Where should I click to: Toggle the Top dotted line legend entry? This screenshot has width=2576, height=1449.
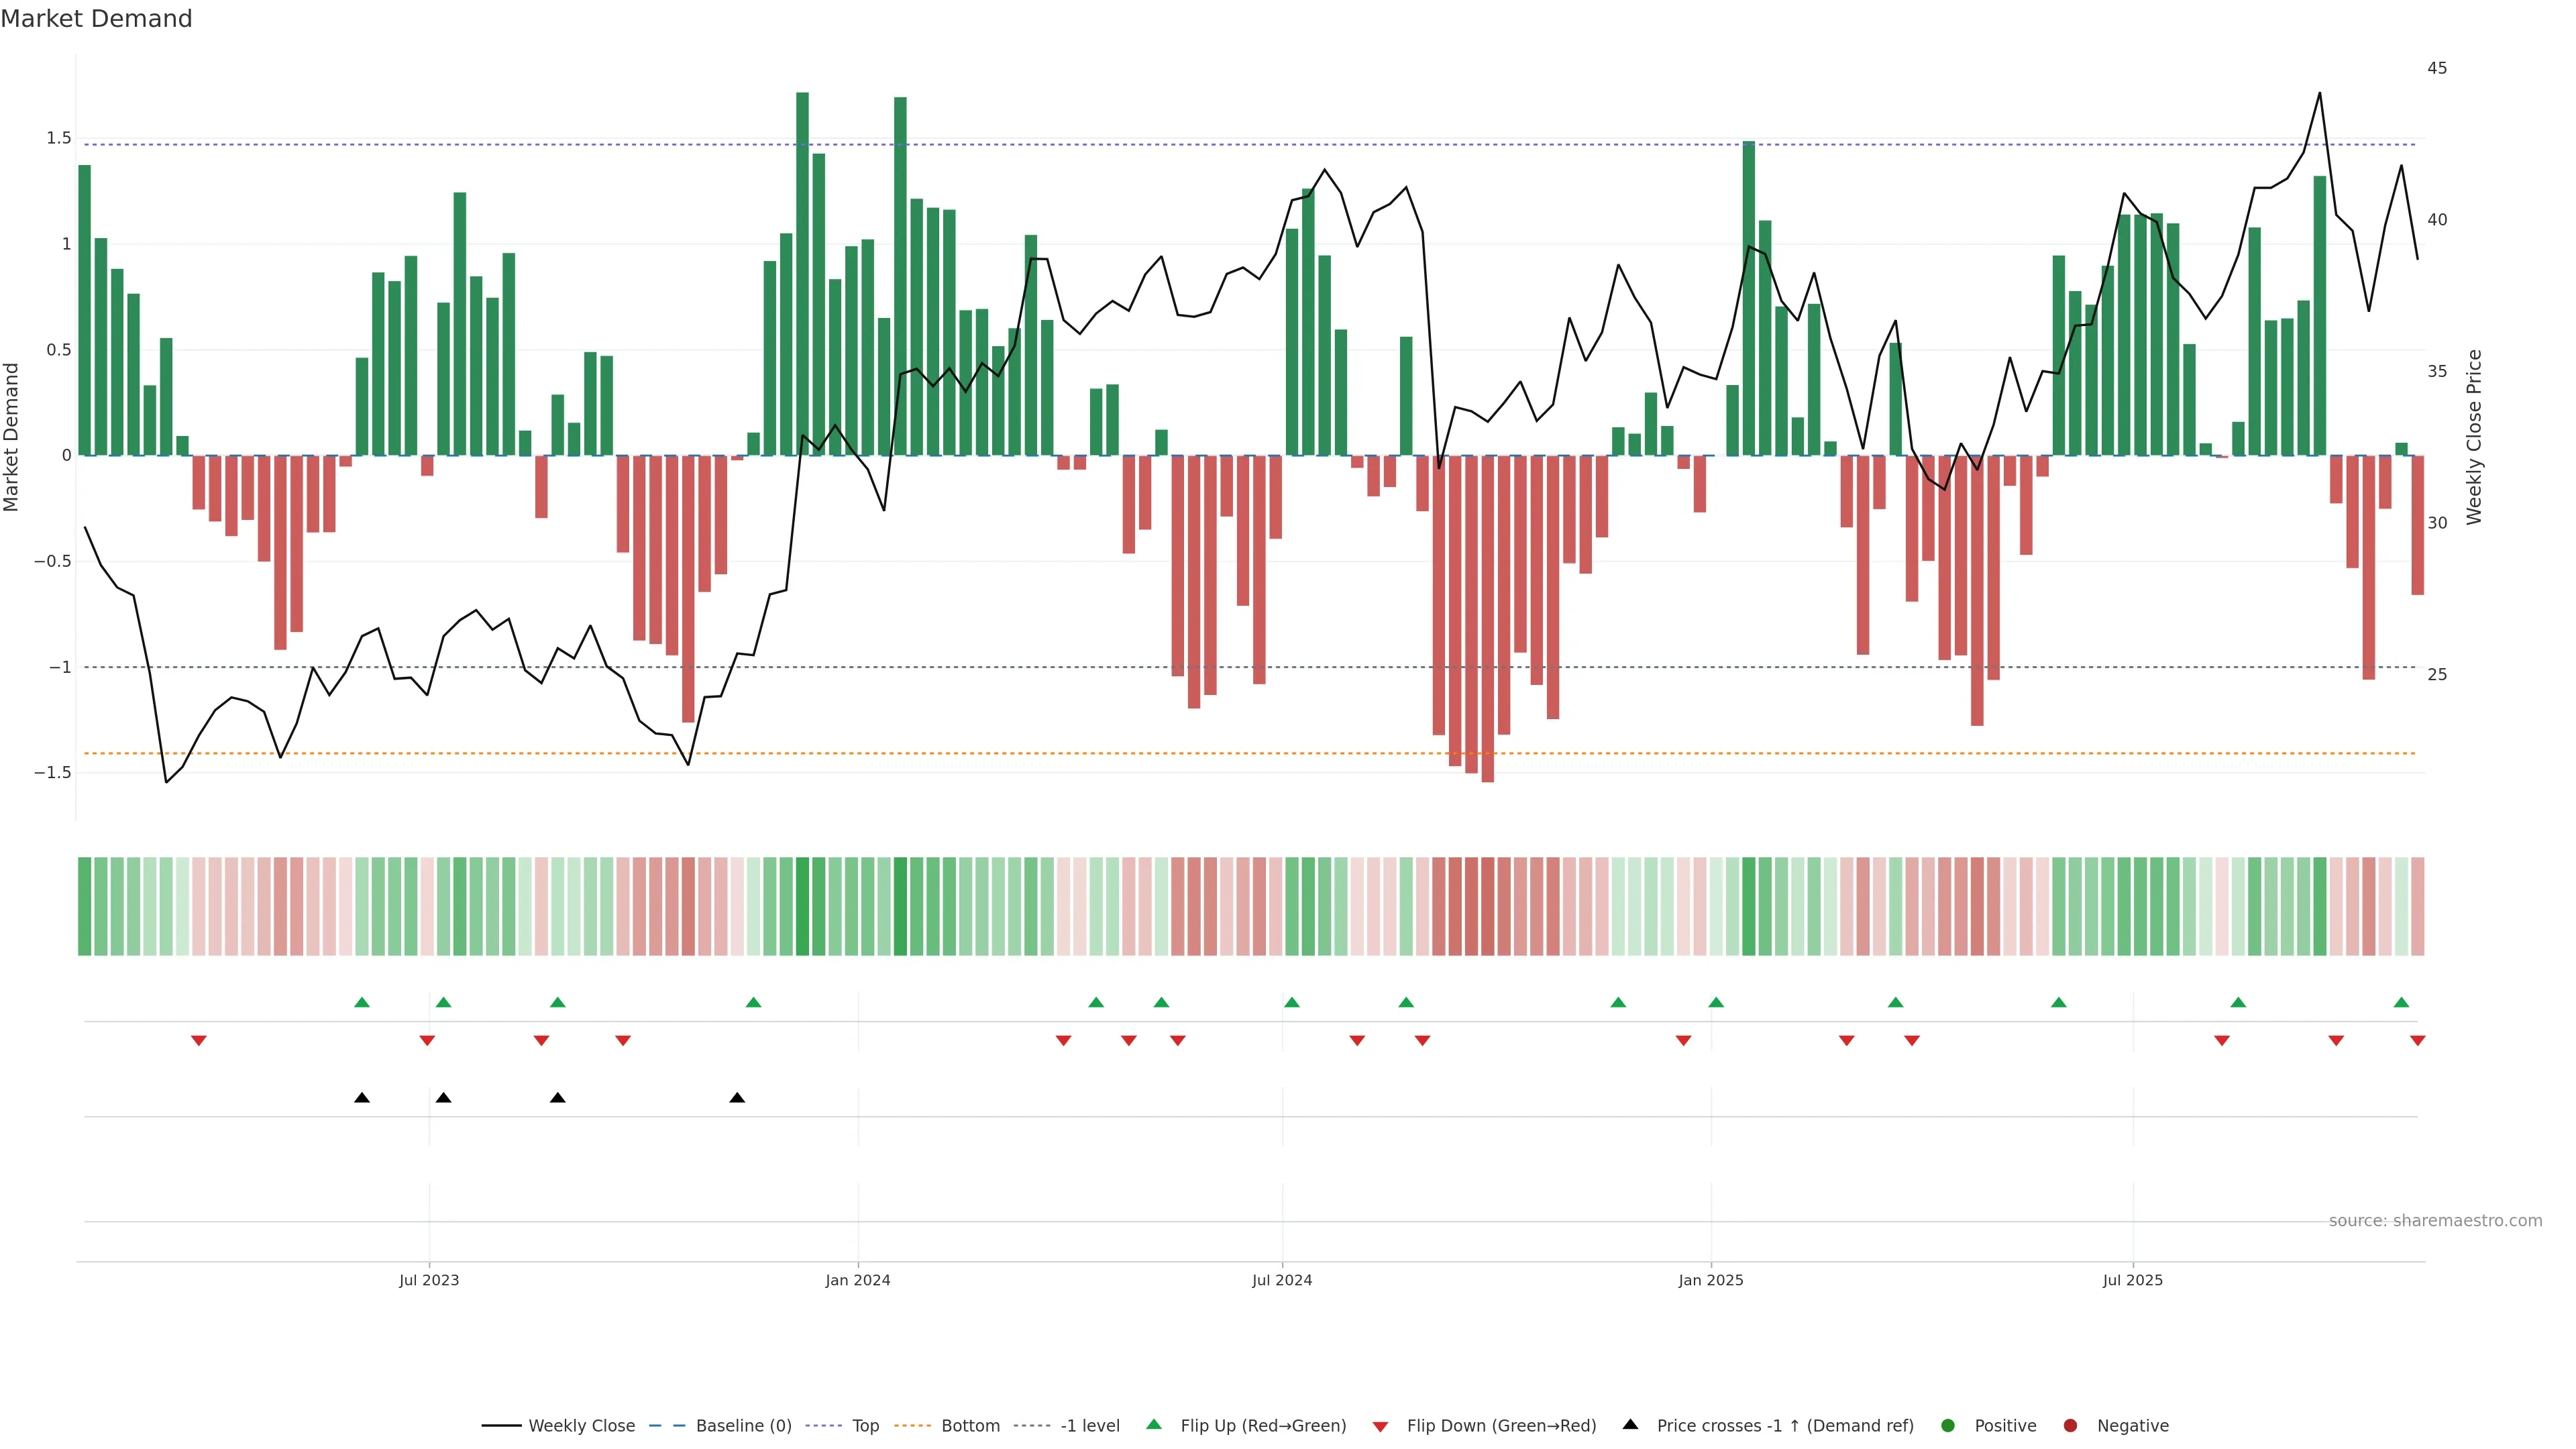[824, 1426]
